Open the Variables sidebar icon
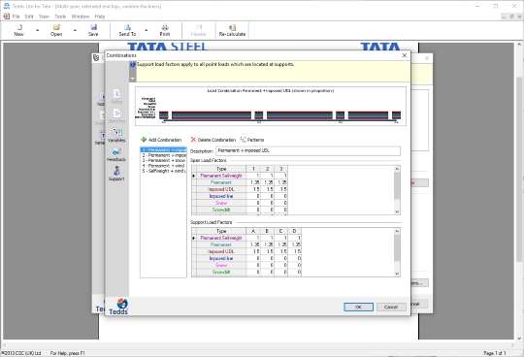Viewport: 524px width, 357px height. click(116, 132)
